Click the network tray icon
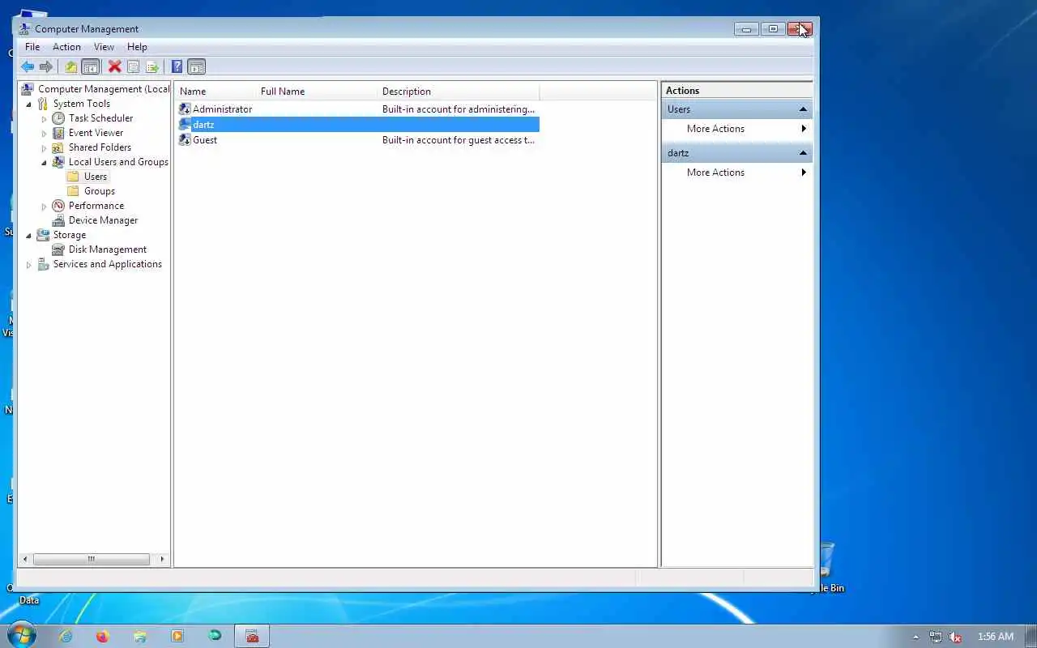The image size is (1037, 648). tap(936, 637)
